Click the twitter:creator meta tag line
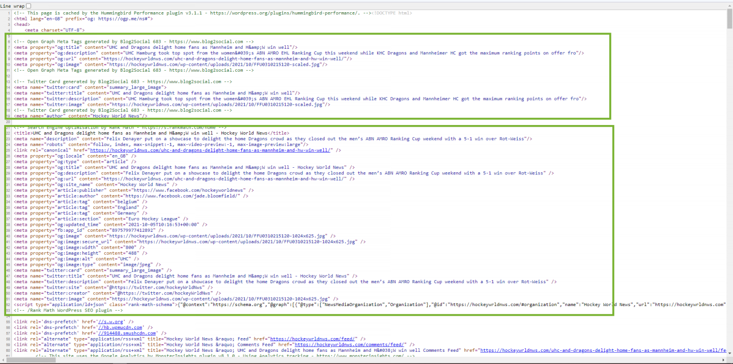 118,293
